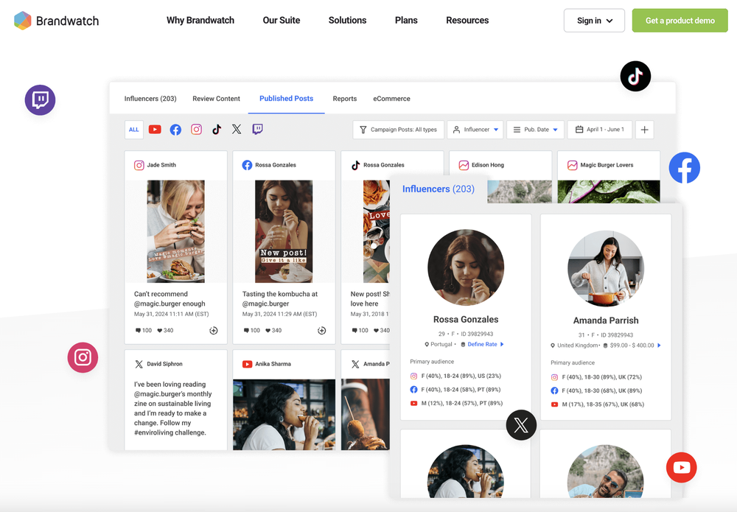Open the Influencer filter dropdown
This screenshot has height=512, width=737.
pyautogui.click(x=475, y=130)
